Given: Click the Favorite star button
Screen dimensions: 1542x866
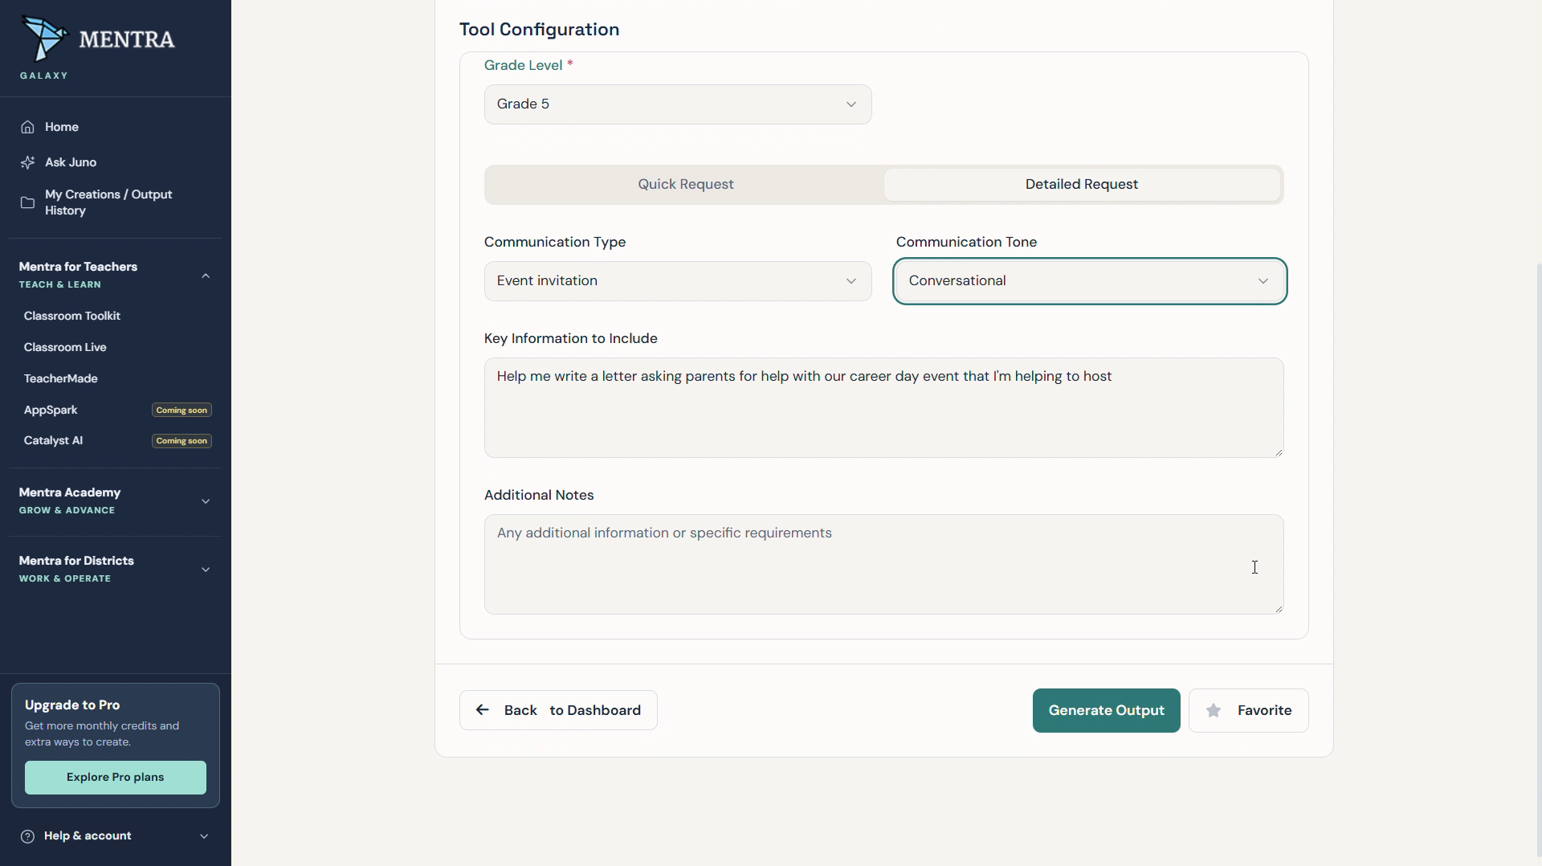Looking at the screenshot, I should 1248,710.
